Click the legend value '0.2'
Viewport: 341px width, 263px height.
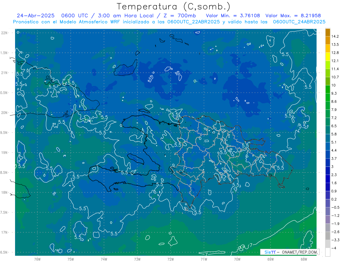[334, 199]
